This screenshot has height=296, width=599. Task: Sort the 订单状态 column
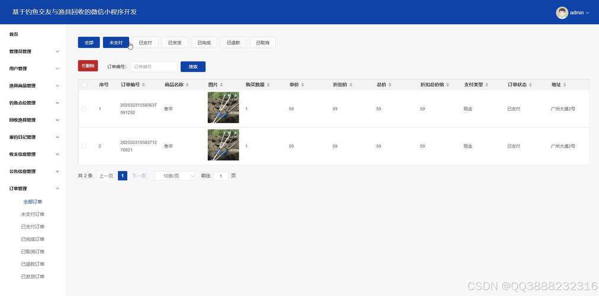pyautogui.click(x=530, y=85)
